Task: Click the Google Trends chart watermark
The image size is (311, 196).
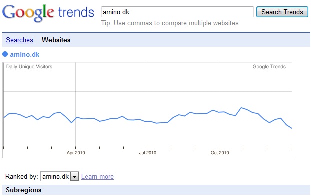Action: point(269,67)
